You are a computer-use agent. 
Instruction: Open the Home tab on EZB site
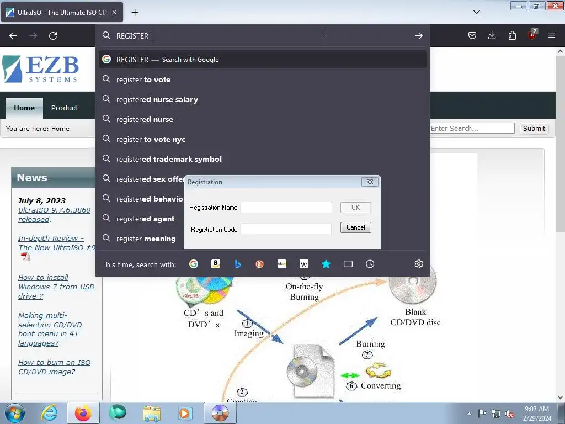(24, 108)
